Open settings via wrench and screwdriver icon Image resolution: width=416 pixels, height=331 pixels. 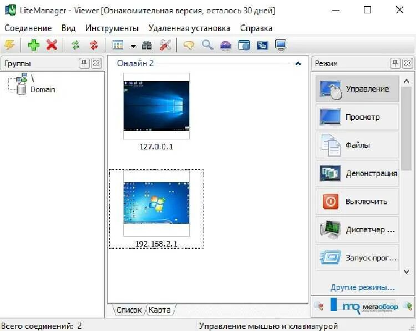165,45
